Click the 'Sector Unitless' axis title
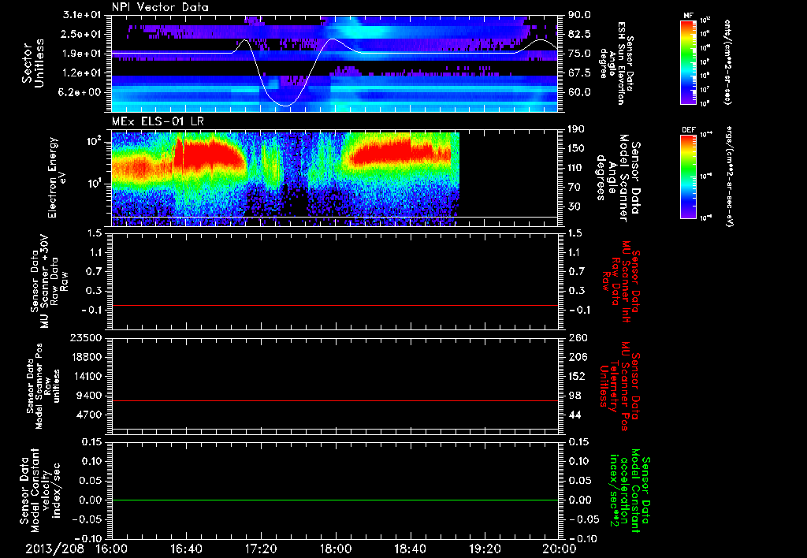This screenshot has height=558, width=807. click(32, 63)
